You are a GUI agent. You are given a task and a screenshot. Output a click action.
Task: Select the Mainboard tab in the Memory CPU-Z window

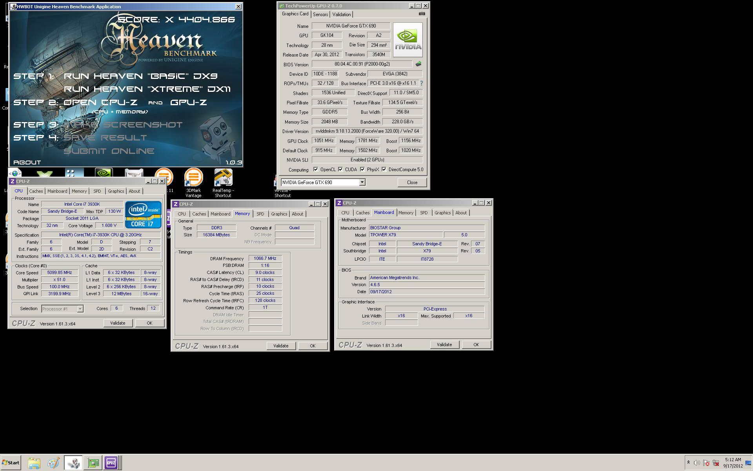[220, 214]
